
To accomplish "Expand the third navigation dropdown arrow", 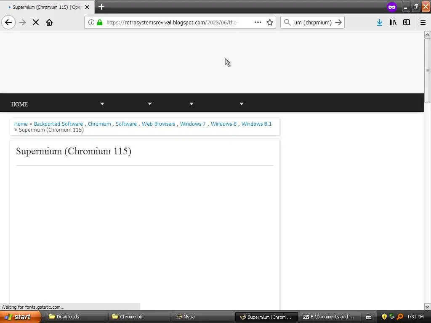I will point(192,104).
